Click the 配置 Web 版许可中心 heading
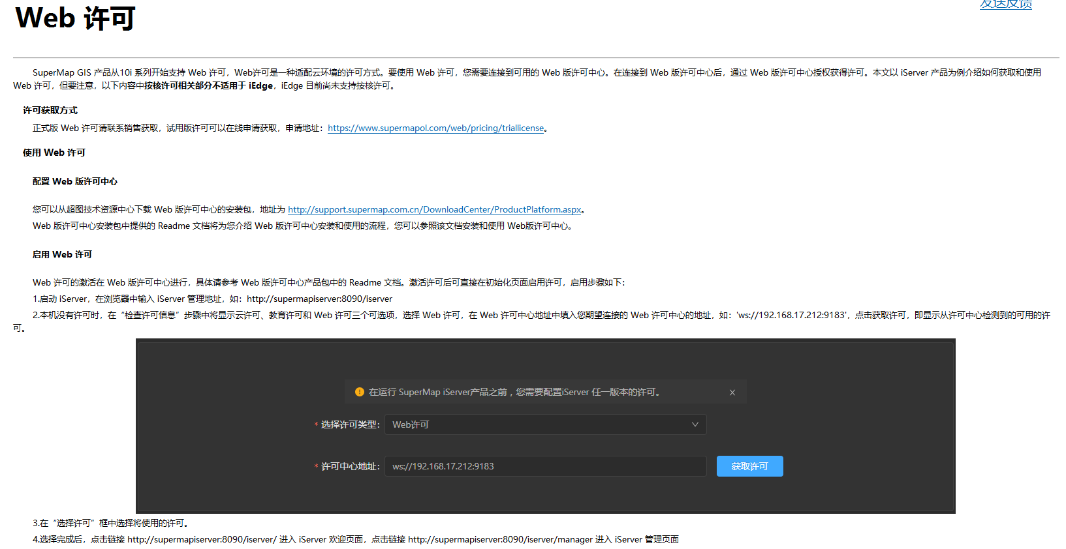Image resolution: width=1066 pixels, height=549 pixels. 75,181
